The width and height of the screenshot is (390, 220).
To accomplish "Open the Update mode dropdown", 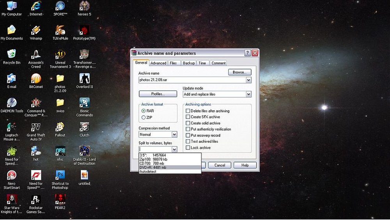I will tap(248, 94).
